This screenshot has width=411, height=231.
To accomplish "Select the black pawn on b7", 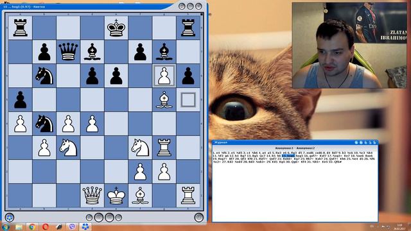I will [x=44, y=51].
